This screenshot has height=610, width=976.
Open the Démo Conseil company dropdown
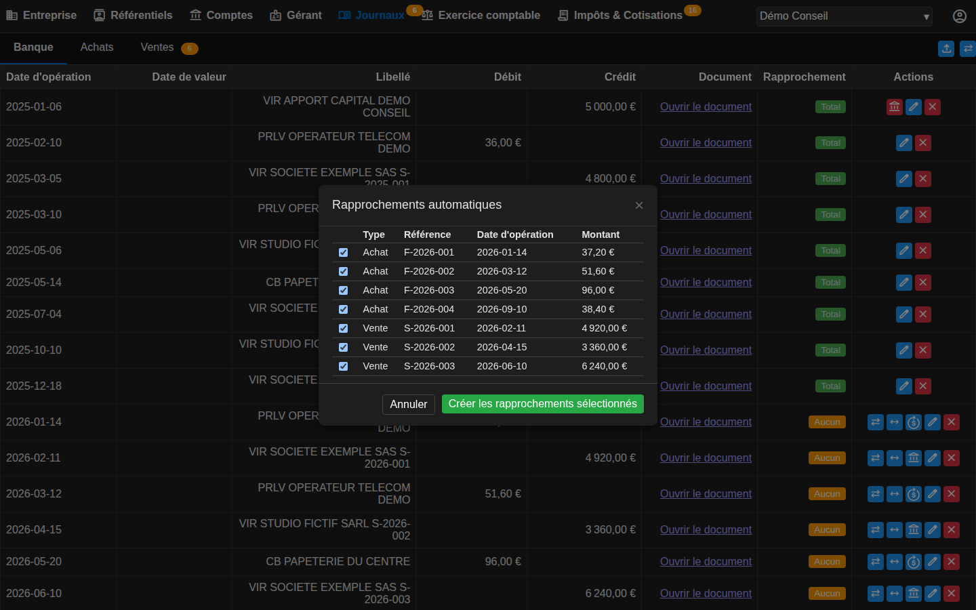pos(845,16)
